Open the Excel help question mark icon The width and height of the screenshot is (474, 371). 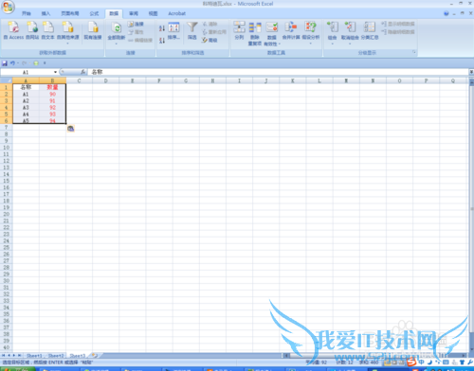point(446,13)
